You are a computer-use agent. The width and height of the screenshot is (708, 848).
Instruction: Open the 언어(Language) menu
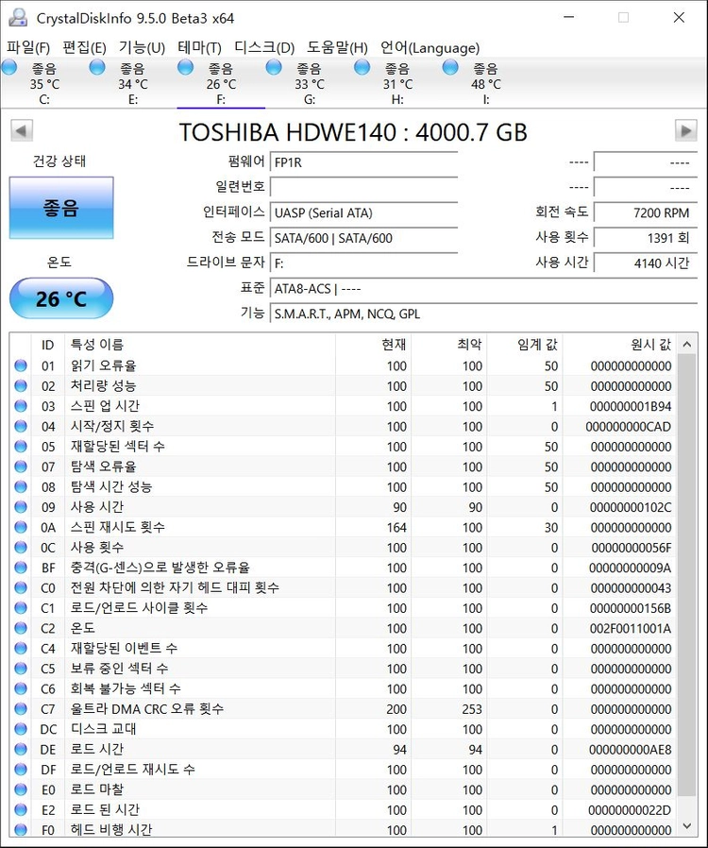[x=430, y=47]
